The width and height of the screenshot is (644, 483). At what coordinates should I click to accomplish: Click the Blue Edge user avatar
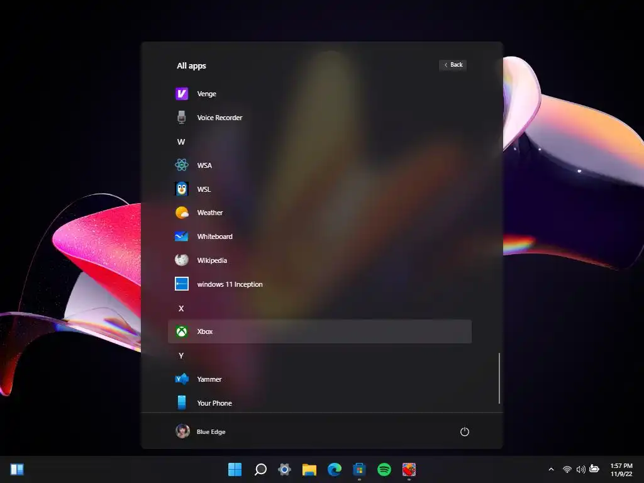[x=182, y=431]
